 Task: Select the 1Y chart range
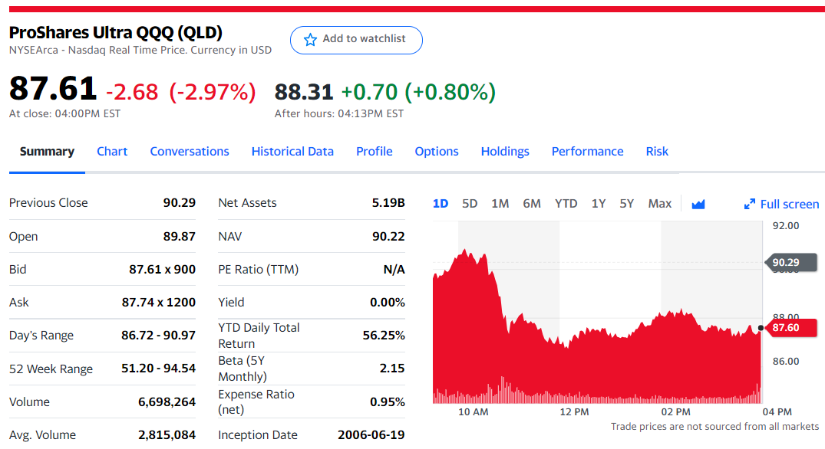tap(599, 203)
